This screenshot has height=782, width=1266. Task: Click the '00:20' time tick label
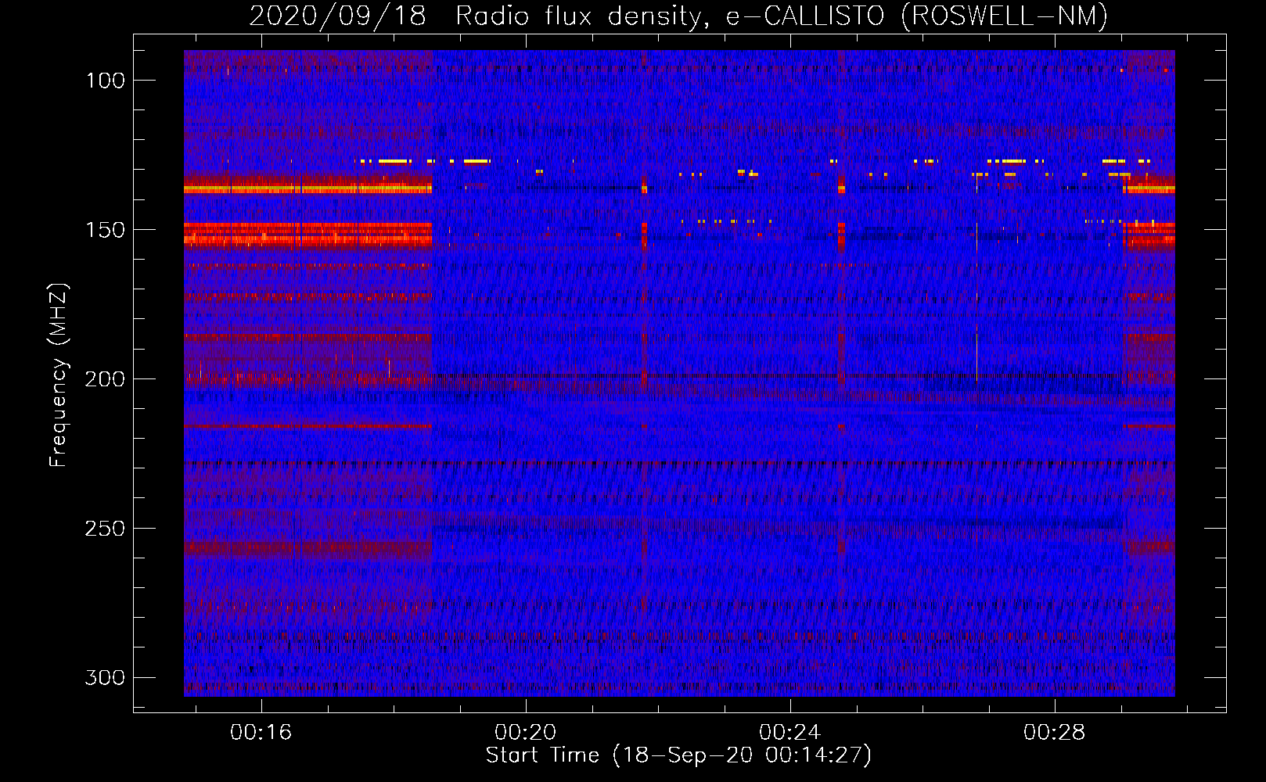pyautogui.click(x=525, y=732)
